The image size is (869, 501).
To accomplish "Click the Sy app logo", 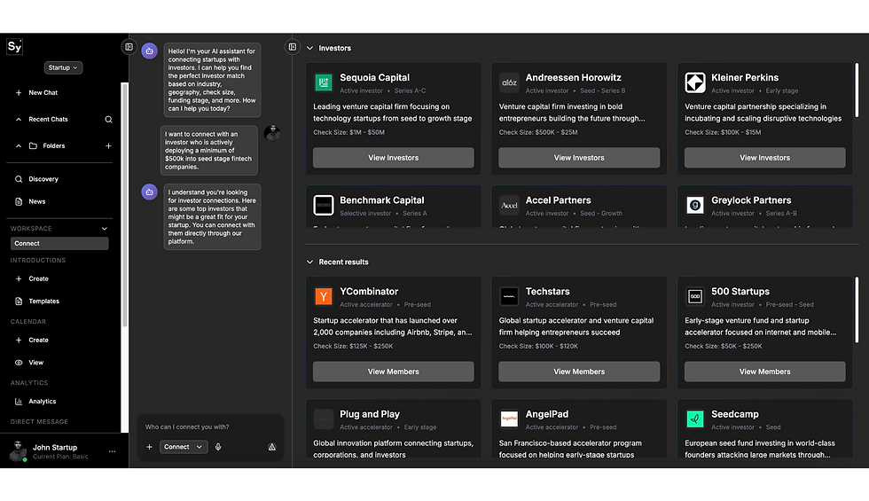I will 14,46.
